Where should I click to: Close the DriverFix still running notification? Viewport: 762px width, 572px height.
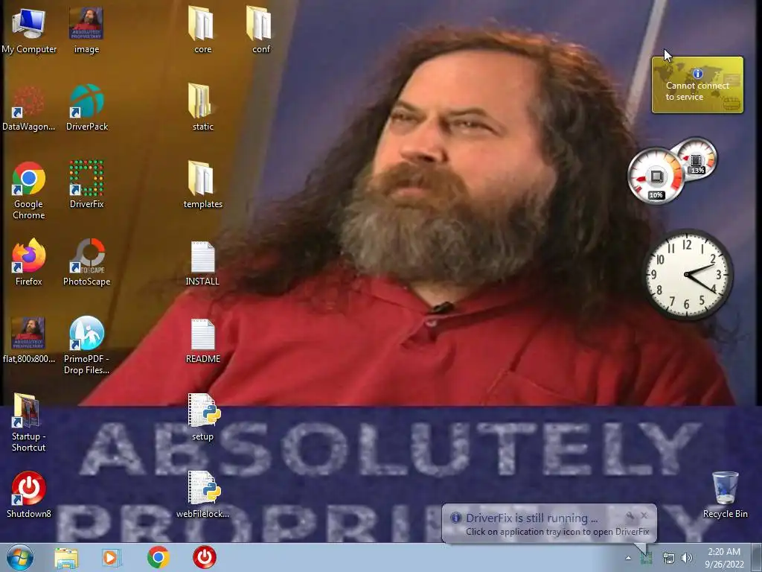644,515
